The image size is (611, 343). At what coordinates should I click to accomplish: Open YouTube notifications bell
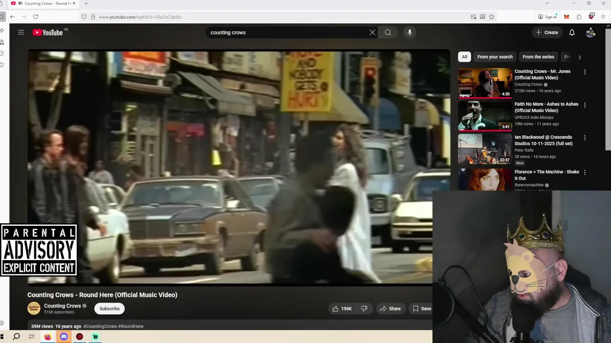click(x=572, y=32)
